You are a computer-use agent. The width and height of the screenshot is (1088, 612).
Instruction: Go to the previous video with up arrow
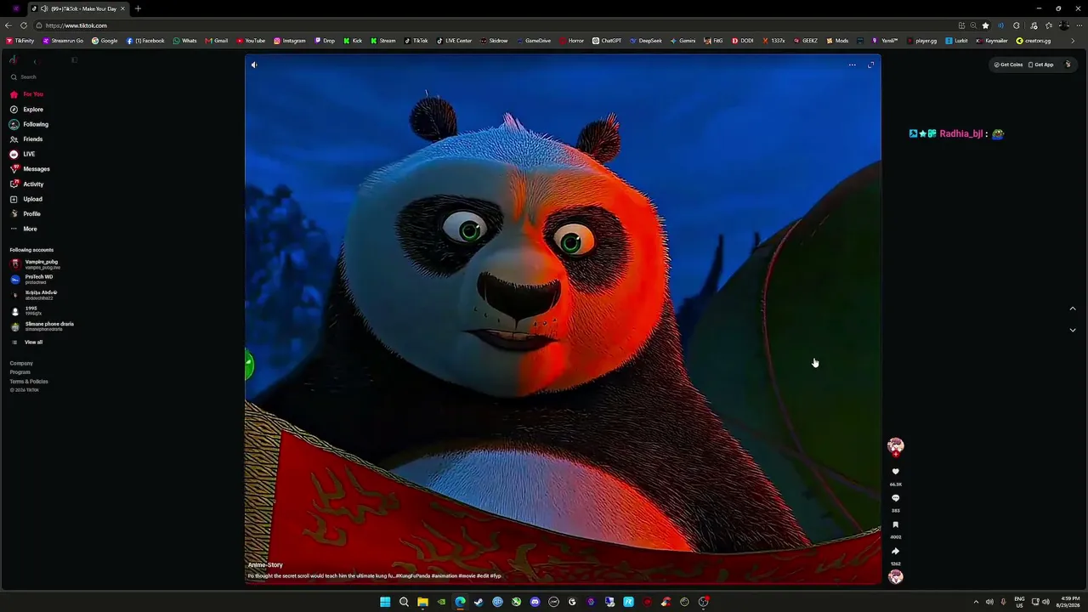(x=1073, y=309)
